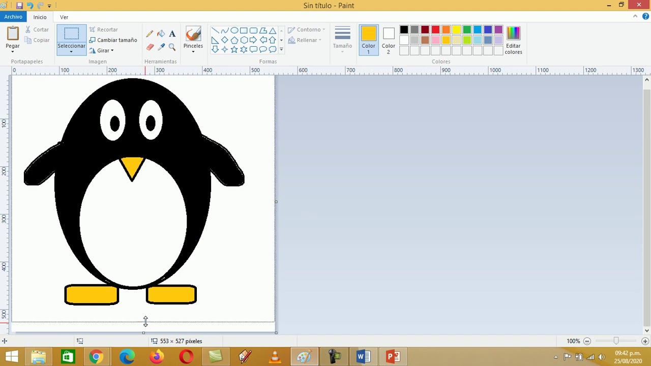
Task: Choose the Rounded rectangle shape
Action: [253, 30]
